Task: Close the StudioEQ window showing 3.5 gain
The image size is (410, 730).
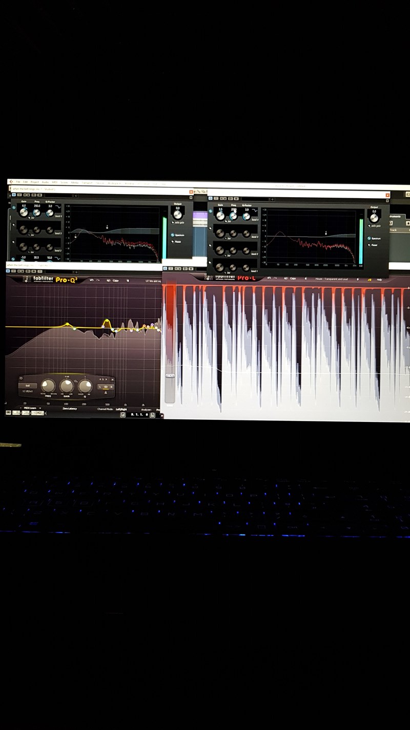Action: [387, 195]
